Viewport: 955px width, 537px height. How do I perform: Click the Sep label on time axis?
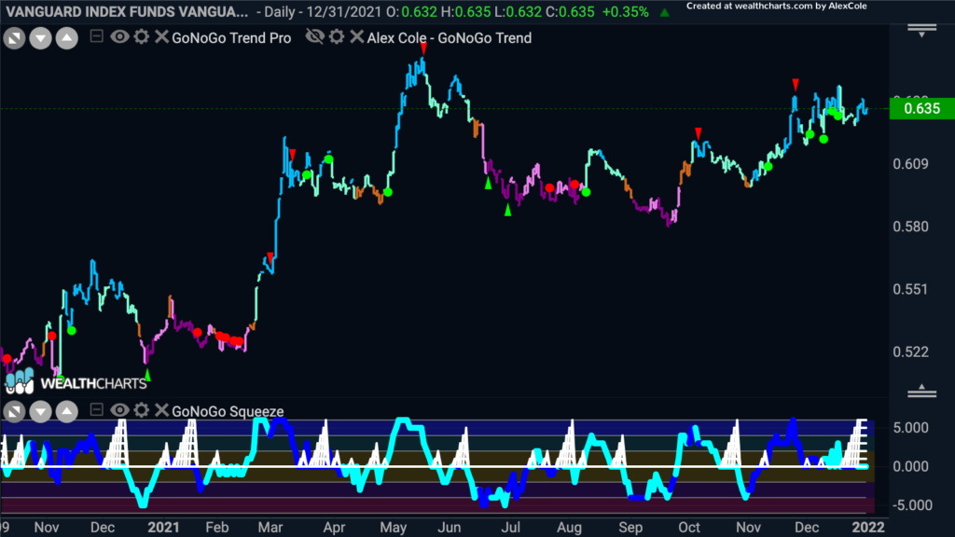click(x=630, y=528)
